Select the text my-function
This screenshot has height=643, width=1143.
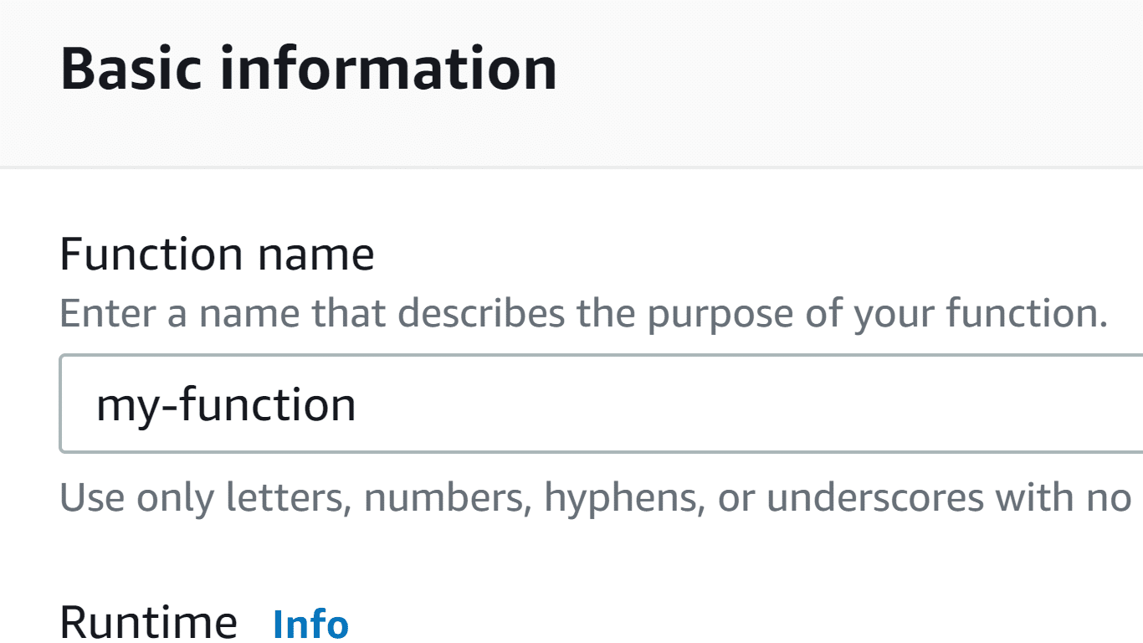(x=226, y=404)
